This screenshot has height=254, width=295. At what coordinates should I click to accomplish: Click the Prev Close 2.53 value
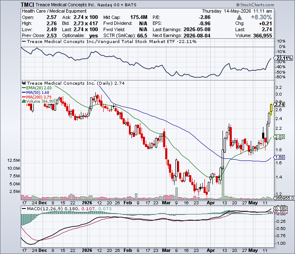[x=51, y=36]
